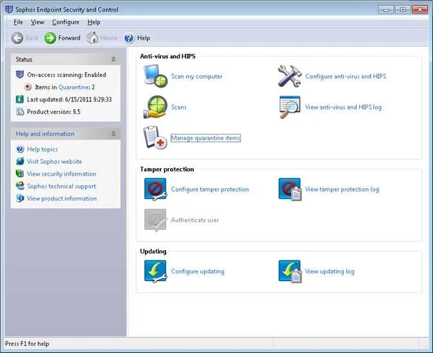433x353 pixels.
Task: Click the 'Help and information' panel heading
Action: coord(45,133)
